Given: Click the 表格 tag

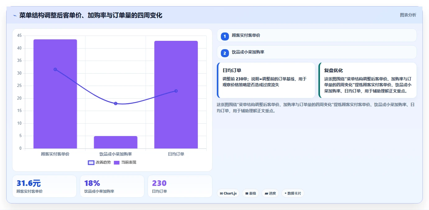Looking at the screenshot, I should 251,193.
